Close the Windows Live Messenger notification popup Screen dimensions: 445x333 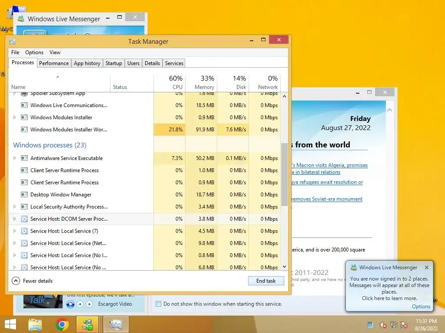(427, 268)
